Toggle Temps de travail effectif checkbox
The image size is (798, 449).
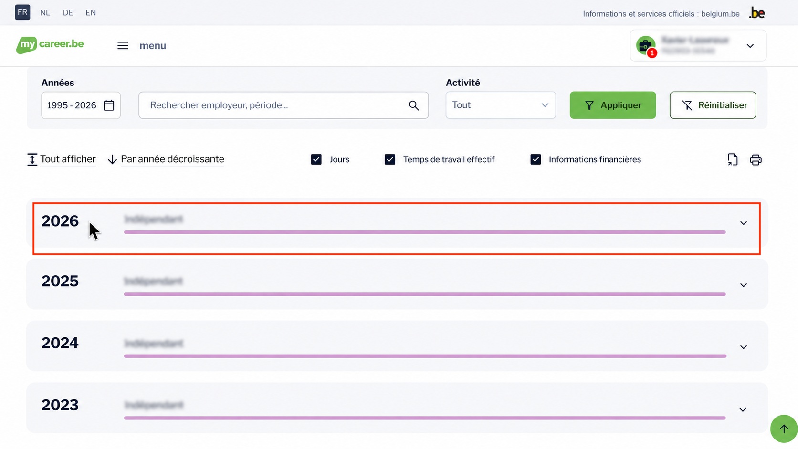pyautogui.click(x=390, y=159)
